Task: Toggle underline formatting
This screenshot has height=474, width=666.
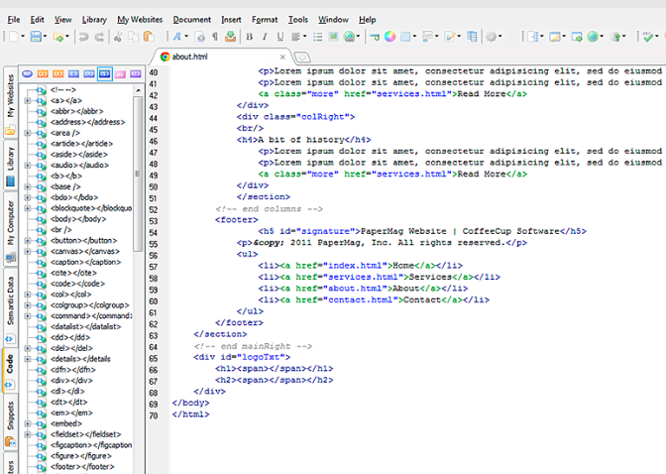Action: [280, 37]
